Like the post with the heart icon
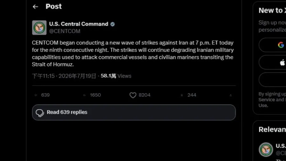This screenshot has width=286, height=161. pos(133,95)
